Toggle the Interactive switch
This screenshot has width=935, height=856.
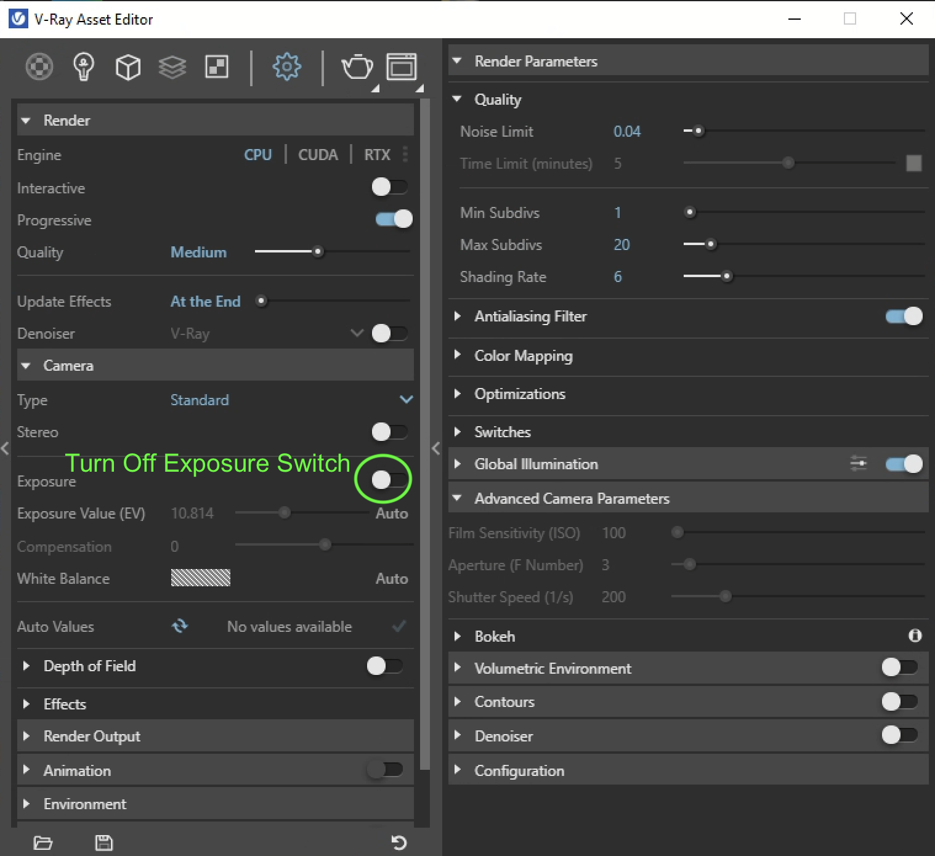[x=389, y=187]
